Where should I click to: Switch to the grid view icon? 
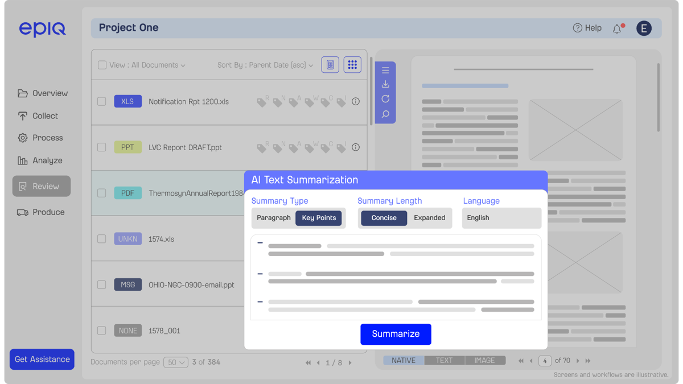pyautogui.click(x=352, y=65)
